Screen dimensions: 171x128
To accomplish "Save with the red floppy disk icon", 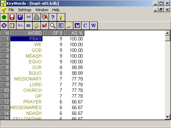I will click(x=12, y=17).
